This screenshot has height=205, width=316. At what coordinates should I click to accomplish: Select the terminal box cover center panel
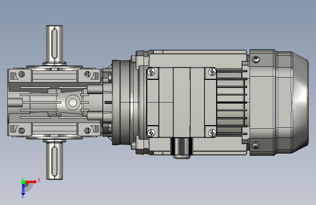pyautogui.click(x=182, y=102)
